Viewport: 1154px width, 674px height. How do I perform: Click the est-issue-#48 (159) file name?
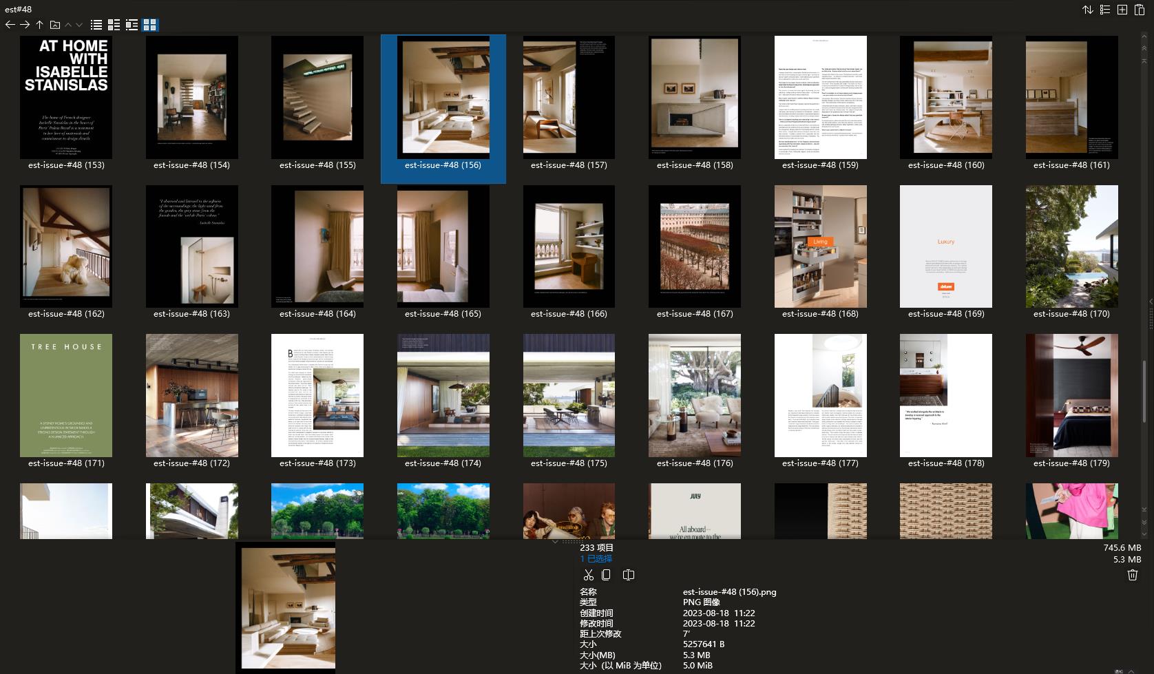820,165
